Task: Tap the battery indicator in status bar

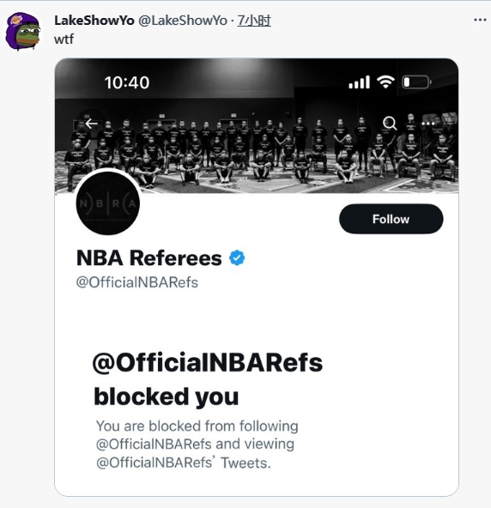Action: point(417,82)
